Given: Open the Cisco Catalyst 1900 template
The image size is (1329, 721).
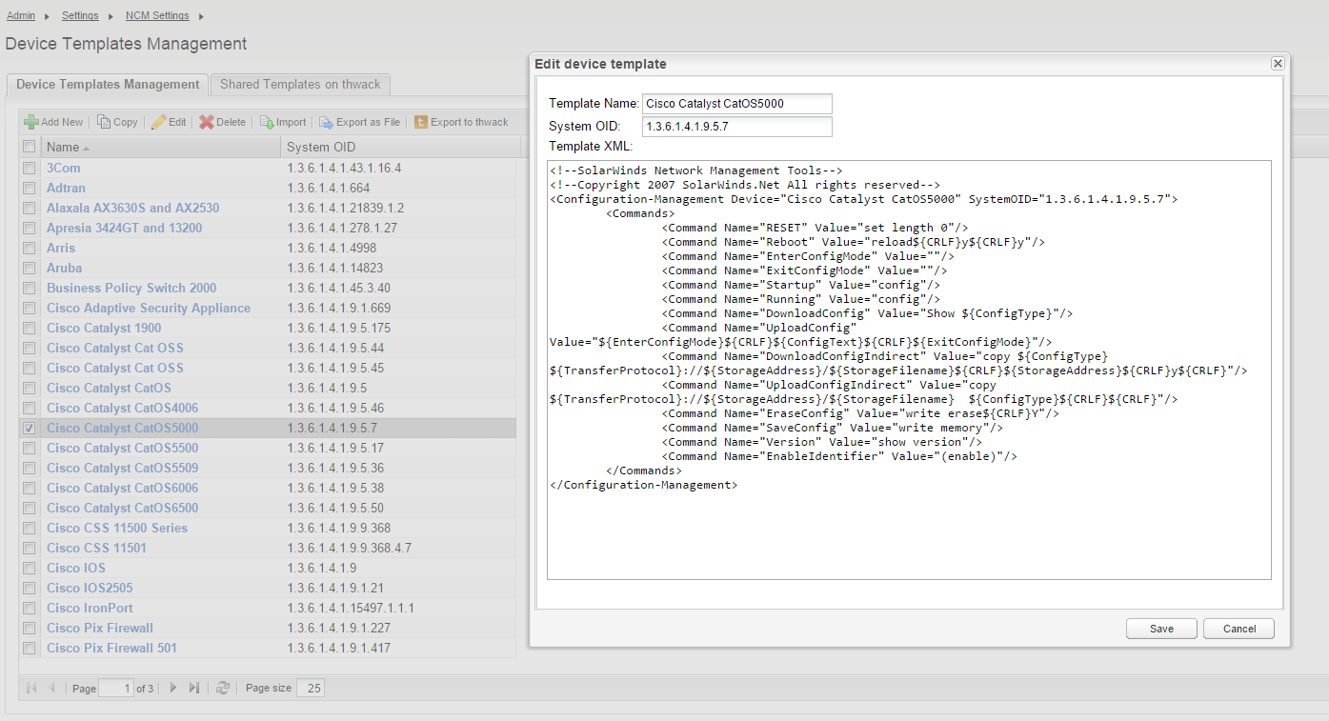Looking at the screenshot, I should click(x=104, y=328).
